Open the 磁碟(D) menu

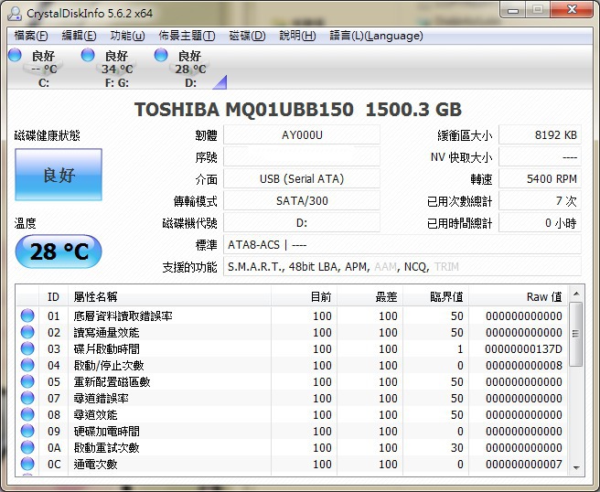pos(247,36)
